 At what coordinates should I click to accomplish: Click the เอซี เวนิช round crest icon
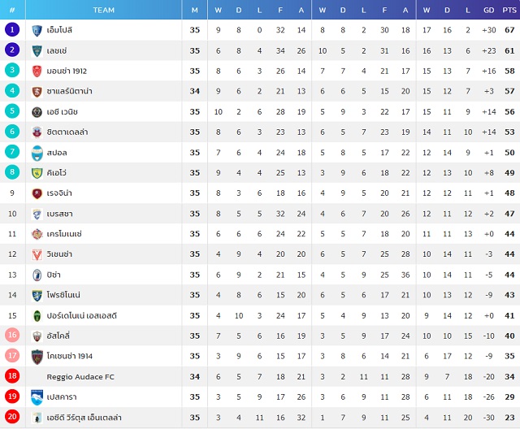pyautogui.click(x=37, y=112)
